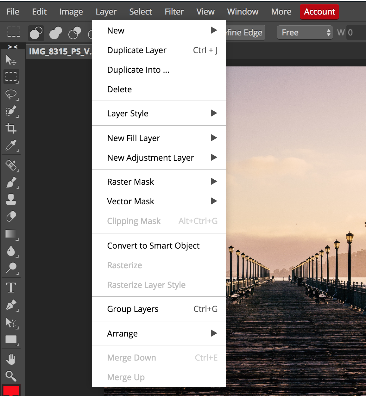Choose Duplicate Layer from the Layer menu
The height and width of the screenshot is (396, 366).
click(x=137, y=50)
